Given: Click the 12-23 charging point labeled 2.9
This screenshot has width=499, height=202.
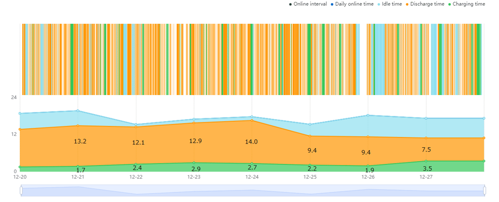Looking at the screenshot, I should [x=194, y=163].
